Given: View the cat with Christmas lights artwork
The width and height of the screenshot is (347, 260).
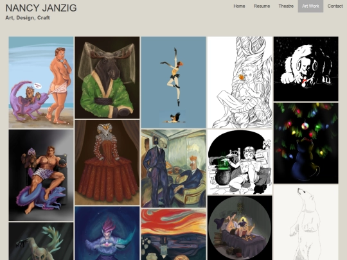Looking at the screenshot, I should (x=306, y=143).
